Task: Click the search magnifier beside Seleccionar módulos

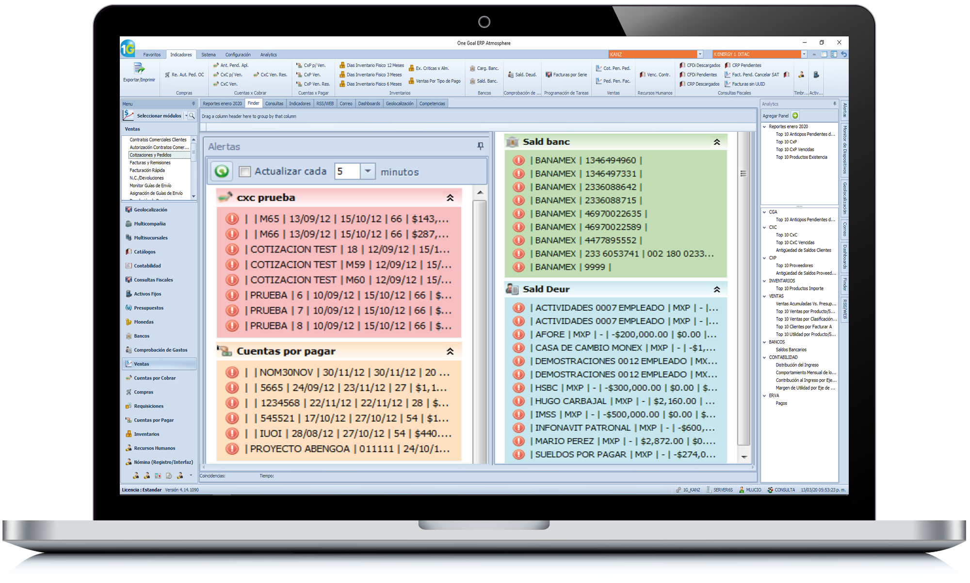Action: coord(192,116)
